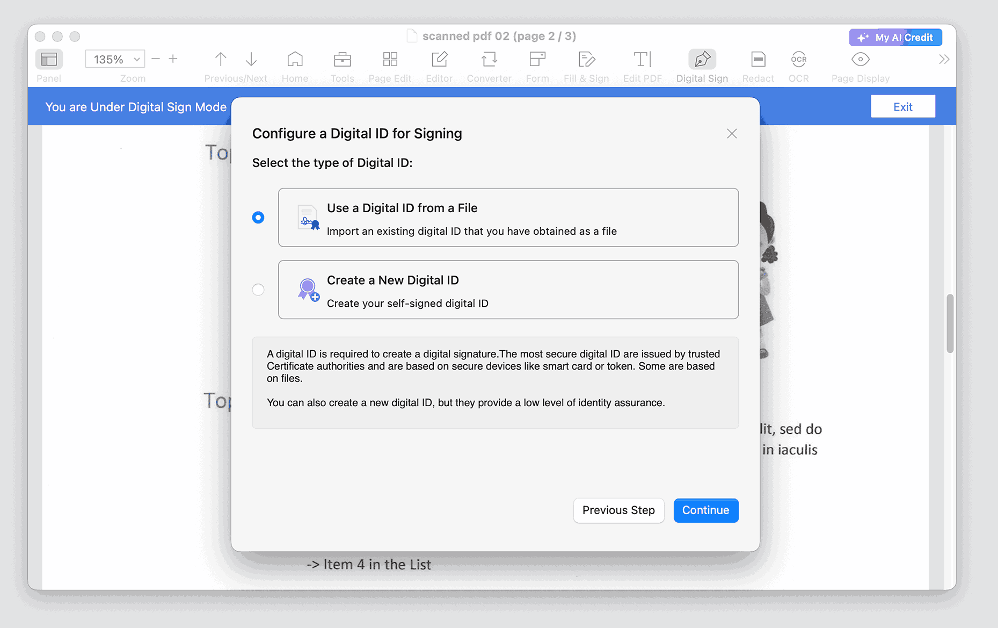Click the Use a Digital ID from a File card
The width and height of the screenshot is (998, 628).
(x=508, y=218)
